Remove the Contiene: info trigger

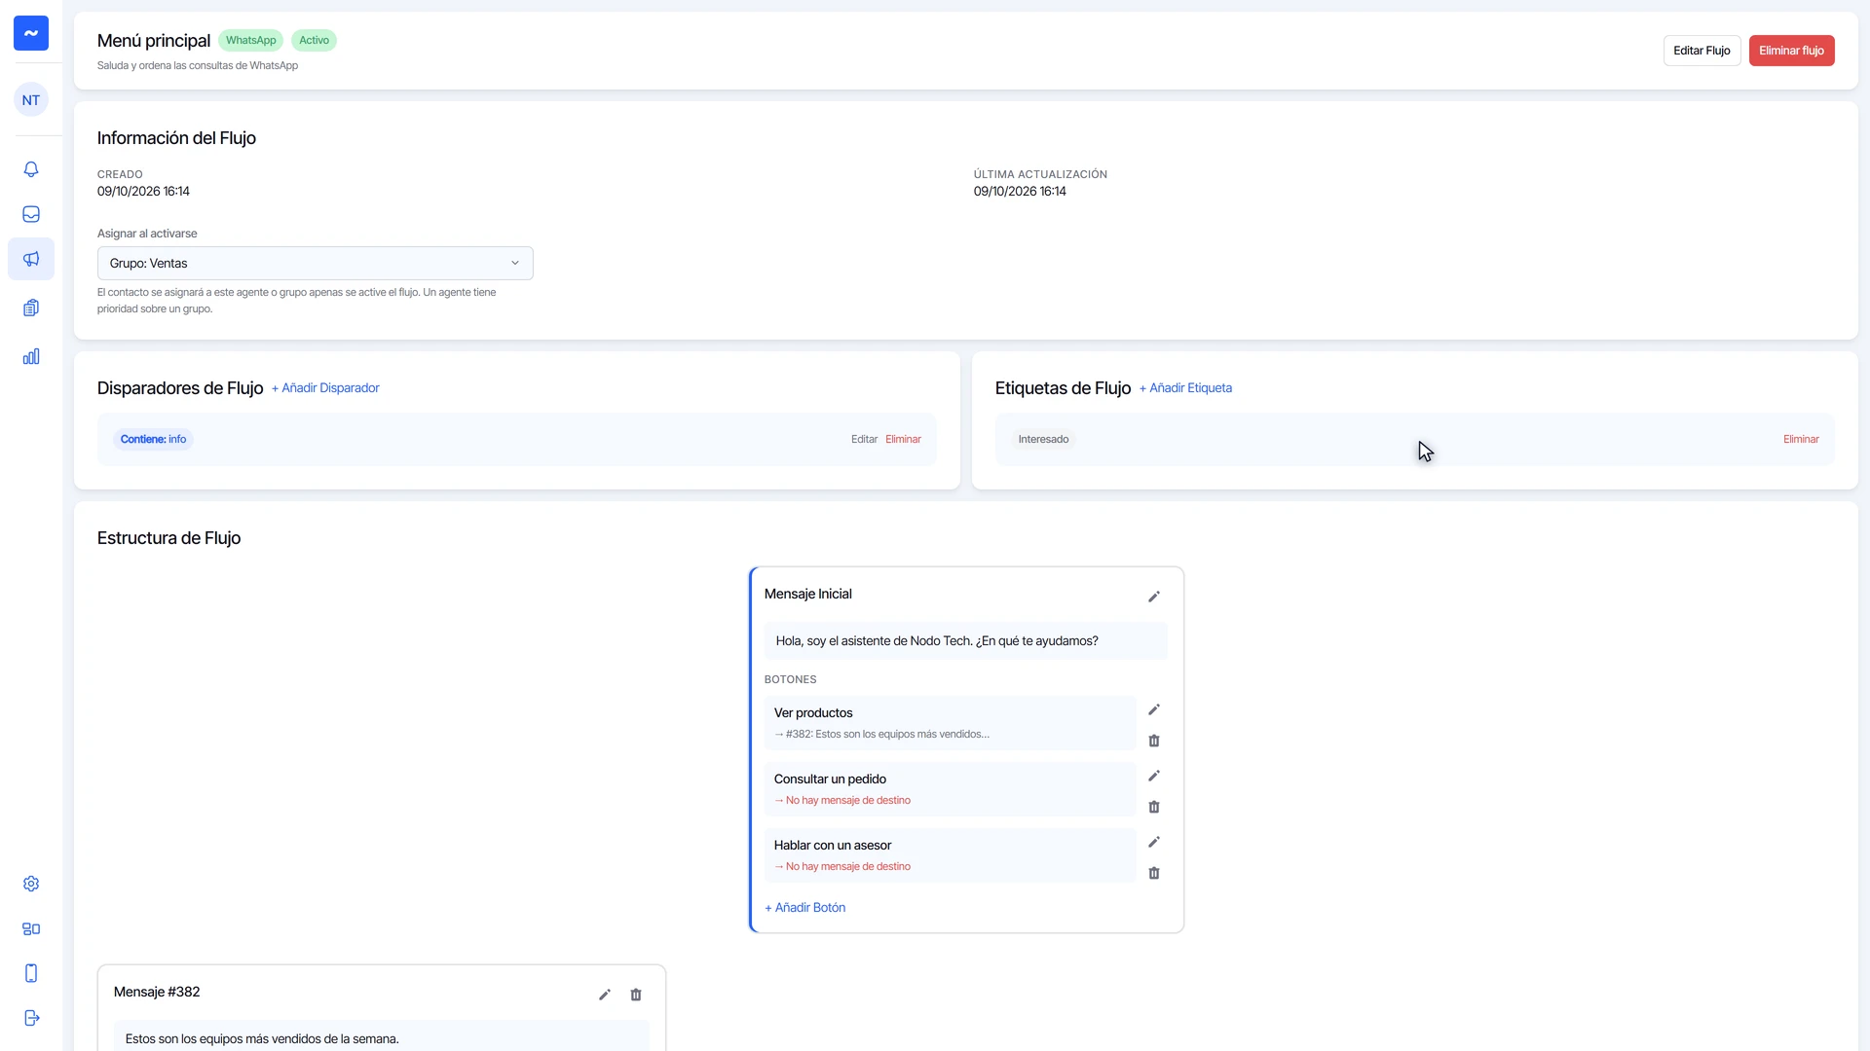[x=903, y=440]
